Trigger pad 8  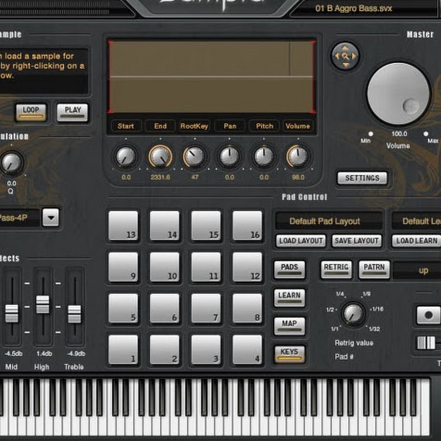tap(247, 308)
